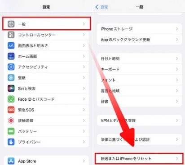185x165 pixels.
Task: Open 日付と時刻 settings
Action: point(139,58)
